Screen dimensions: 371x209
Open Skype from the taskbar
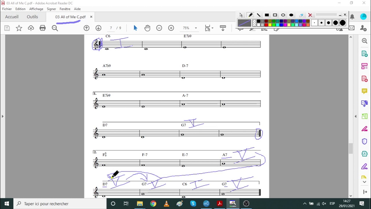tap(193, 203)
